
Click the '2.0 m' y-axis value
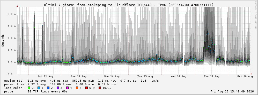point(12,50)
